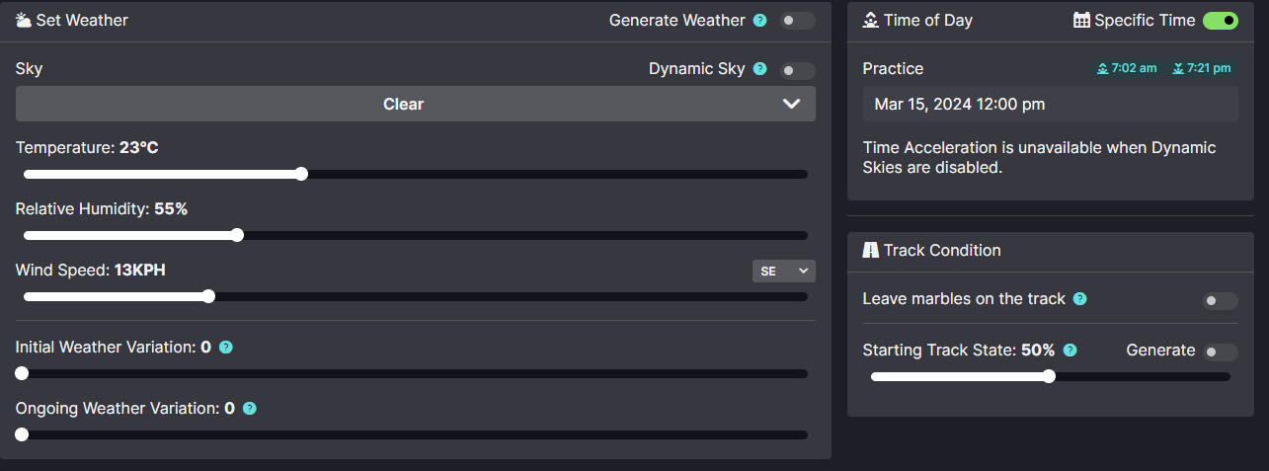Disable the Specific Time toggle
This screenshot has height=471, width=1269.
coord(1220,21)
